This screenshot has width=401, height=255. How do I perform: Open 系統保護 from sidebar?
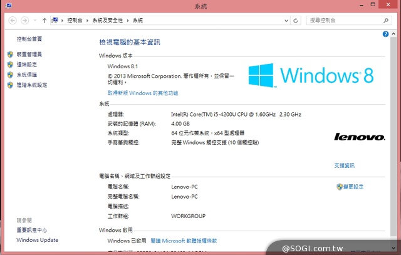(x=27, y=75)
